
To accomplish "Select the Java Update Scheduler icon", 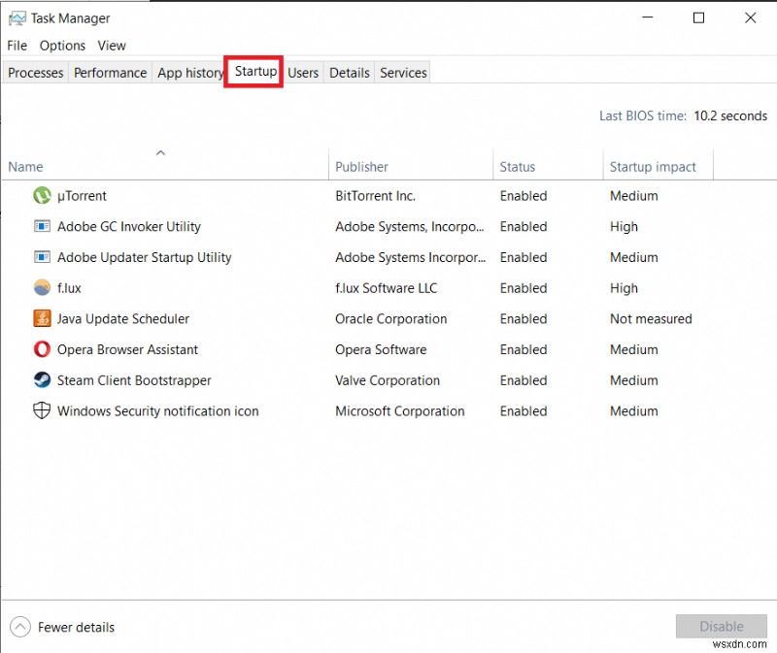I will click(x=41, y=318).
